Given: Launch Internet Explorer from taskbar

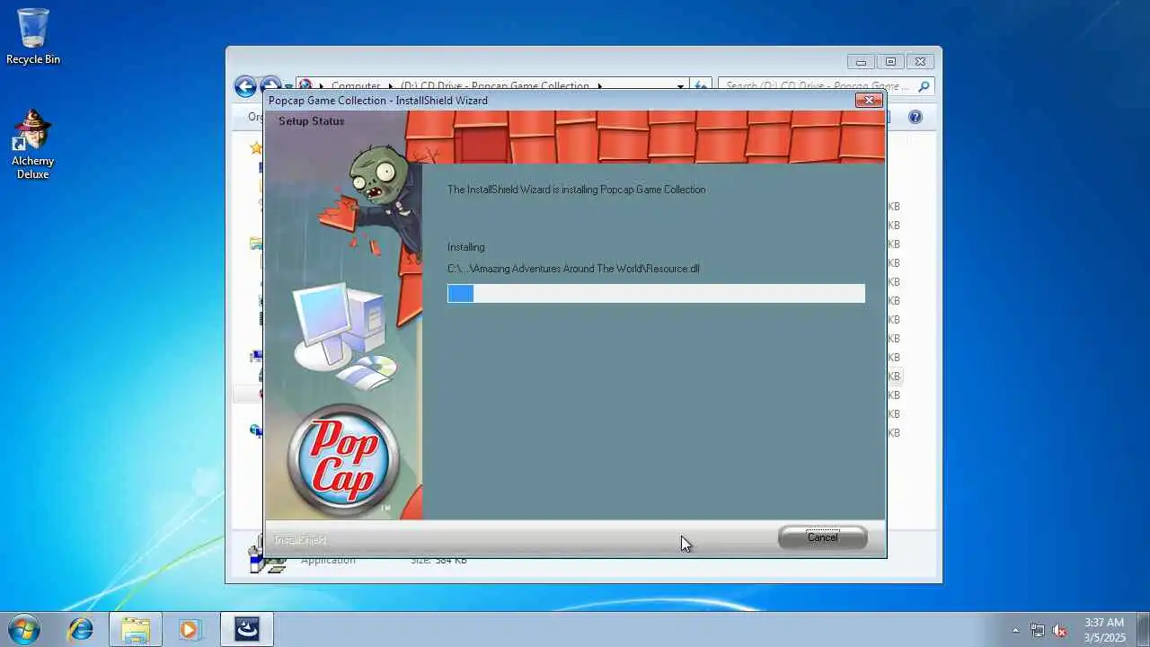Looking at the screenshot, I should (81, 629).
